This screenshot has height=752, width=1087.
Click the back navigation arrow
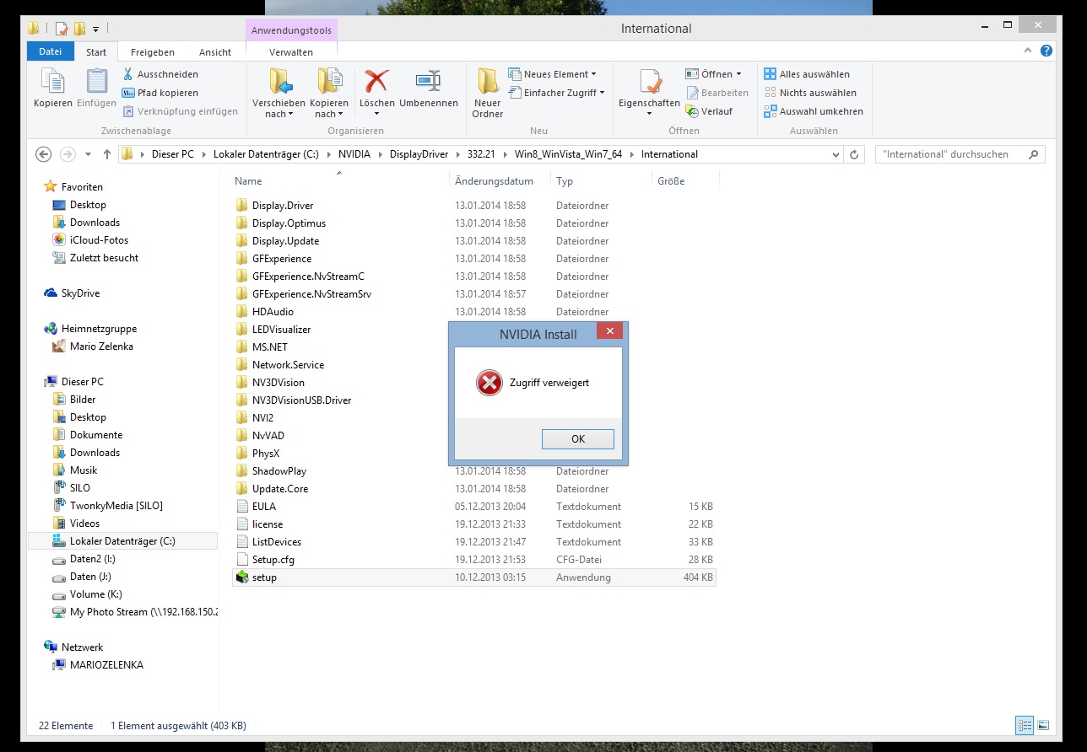click(x=44, y=154)
